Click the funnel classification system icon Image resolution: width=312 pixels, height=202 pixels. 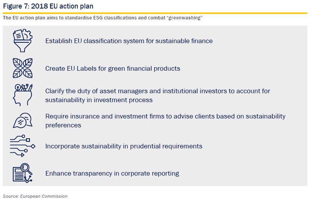point(23,41)
